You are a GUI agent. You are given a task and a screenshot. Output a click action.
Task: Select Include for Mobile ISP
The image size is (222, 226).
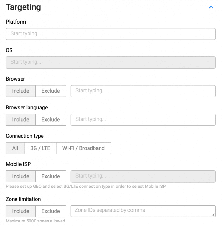(21, 176)
